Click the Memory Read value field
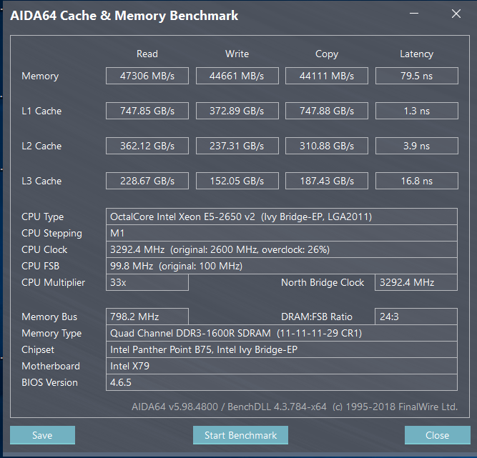Image resolution: width=477 pixels, height=458 pixels. (x=147, y=76)
